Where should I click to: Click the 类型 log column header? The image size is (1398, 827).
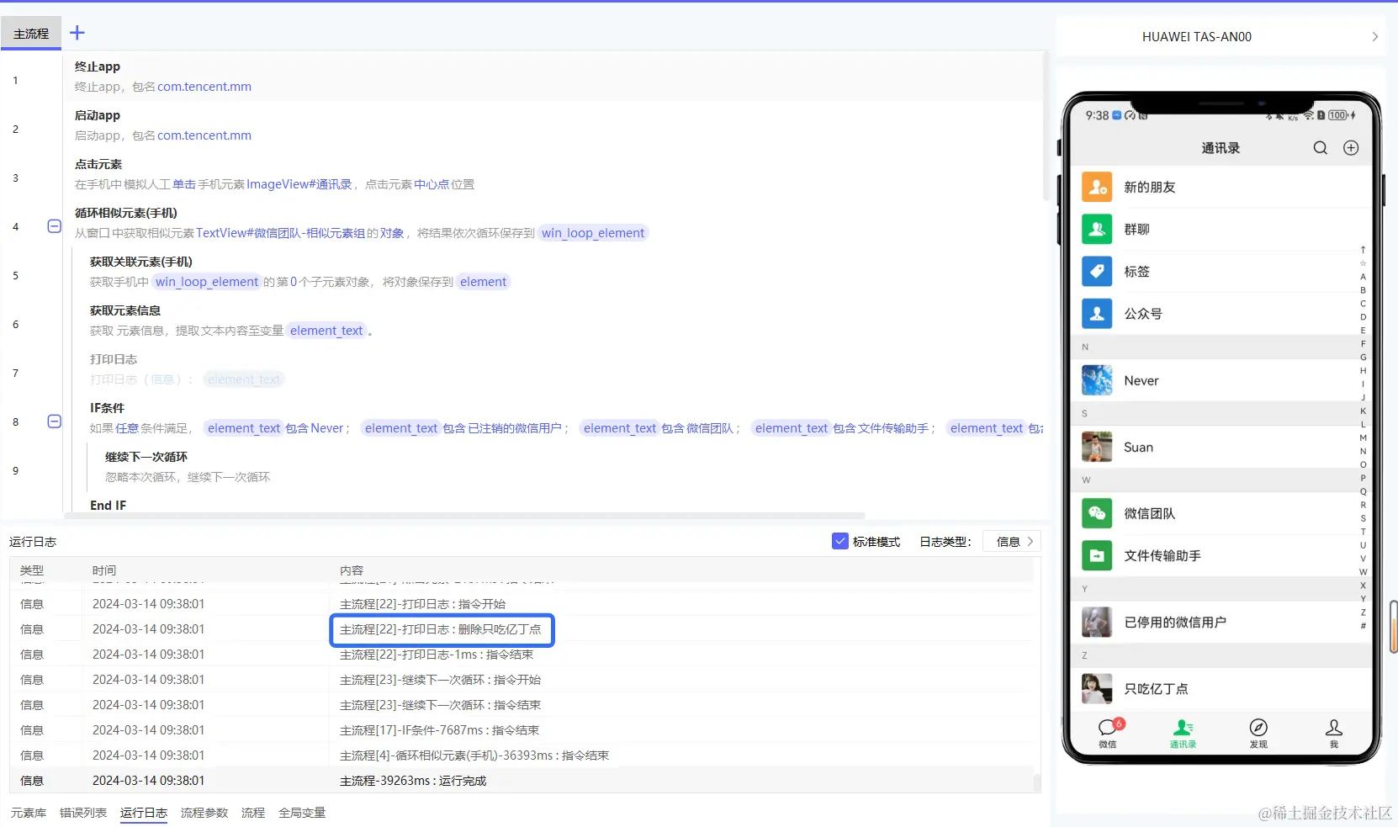tap(32, 570)
